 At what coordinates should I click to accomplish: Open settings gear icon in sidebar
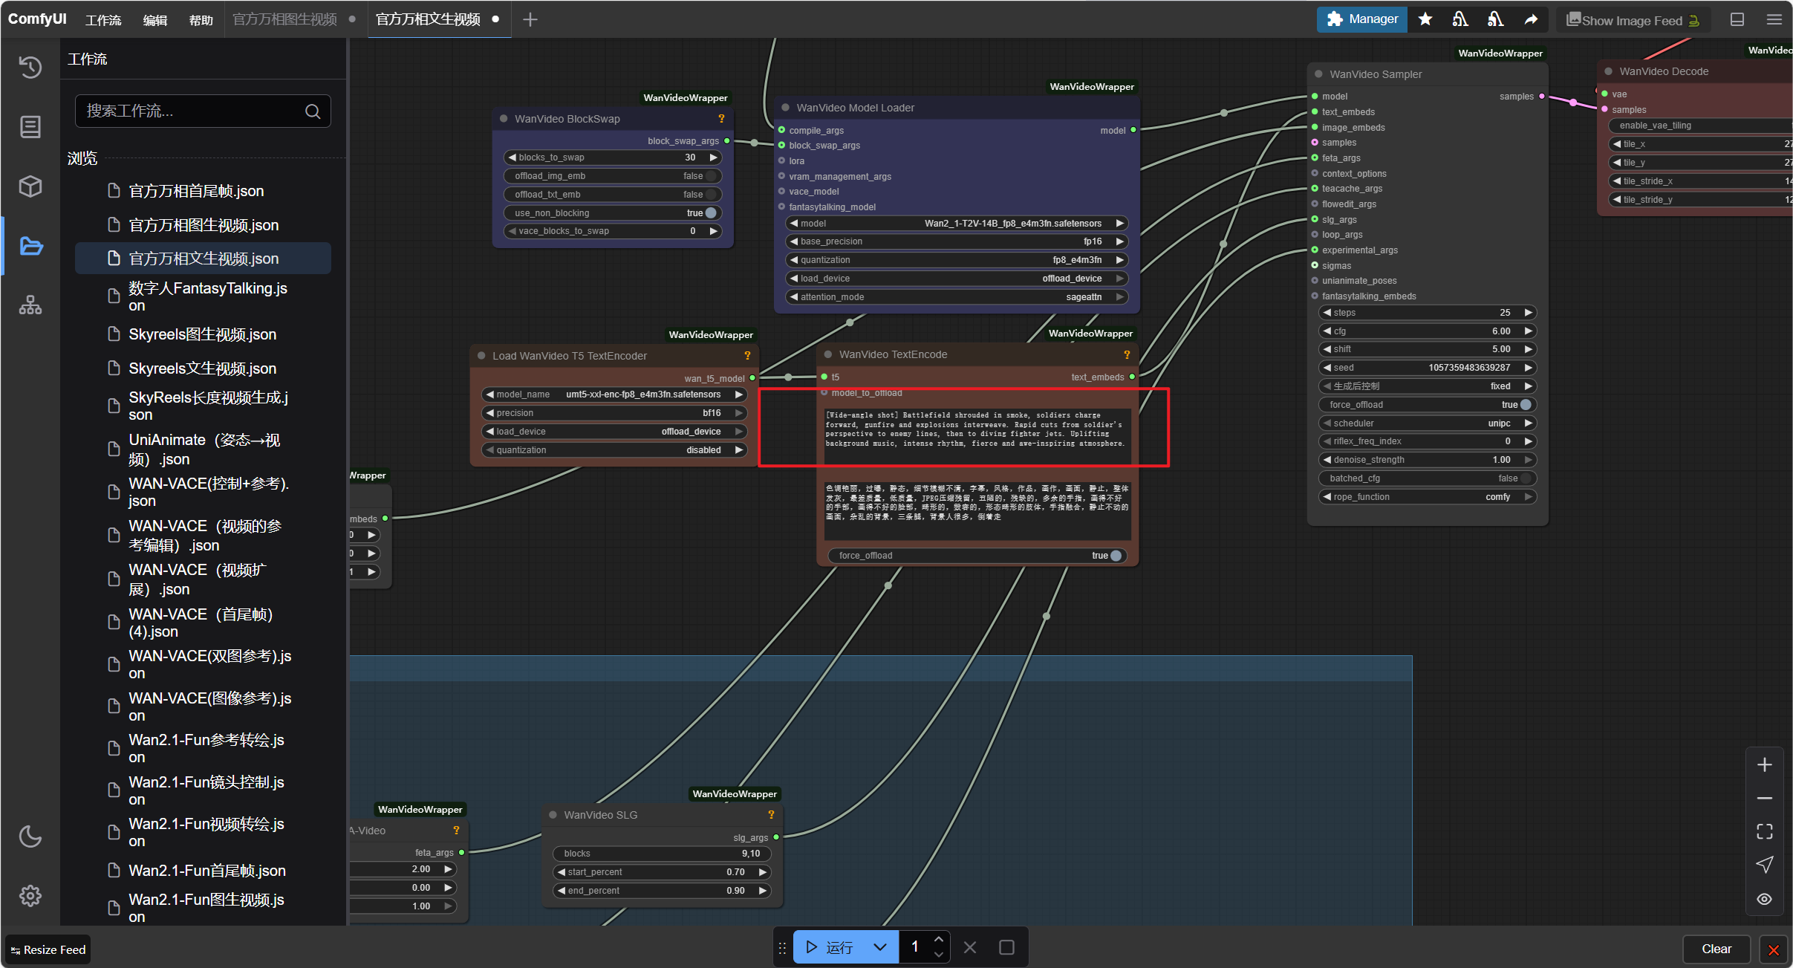pyautogui.click(x=30, y=896)
